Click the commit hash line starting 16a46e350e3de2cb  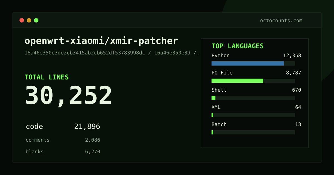tap(112, 53)
